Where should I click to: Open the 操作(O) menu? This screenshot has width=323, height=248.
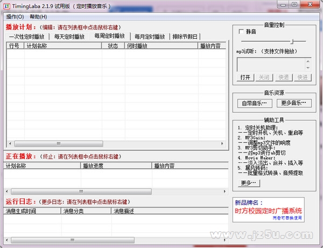click(x=15, y=17)
